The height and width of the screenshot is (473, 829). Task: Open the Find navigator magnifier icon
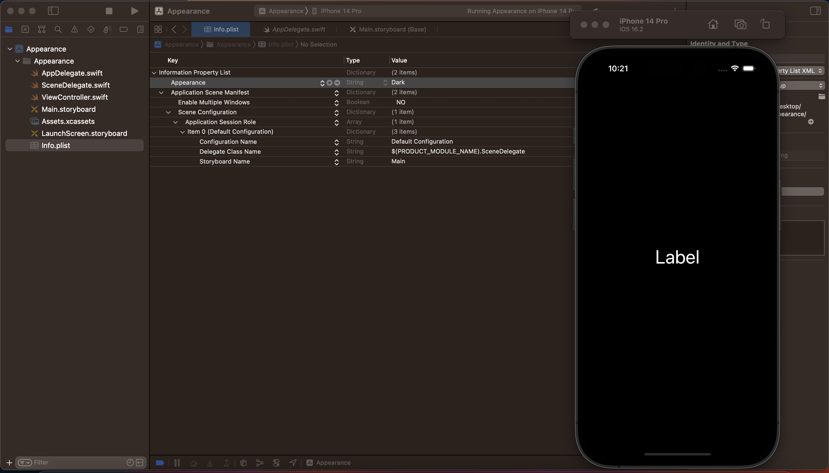click(x=58, y=29)
